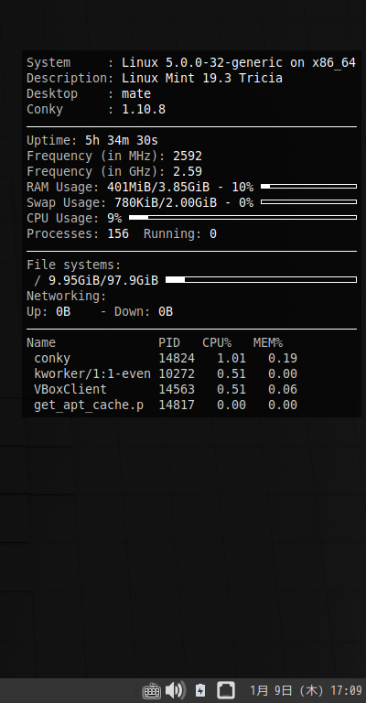Viewport: 366px width, 703px height.
Task: Click the disk value '9.95GiB/97.9GiB'
Action: coord(103,281)
